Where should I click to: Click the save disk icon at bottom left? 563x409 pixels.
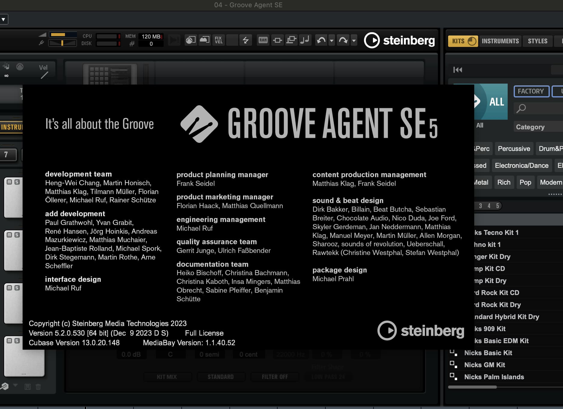point(28,387)
